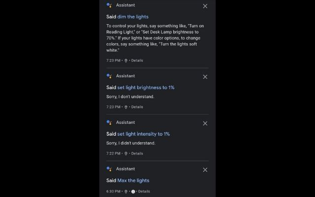Viewport: 315px width, 197px height.
Task: Delete the 'dim the lights' activity entry
Action: (205, 6)
